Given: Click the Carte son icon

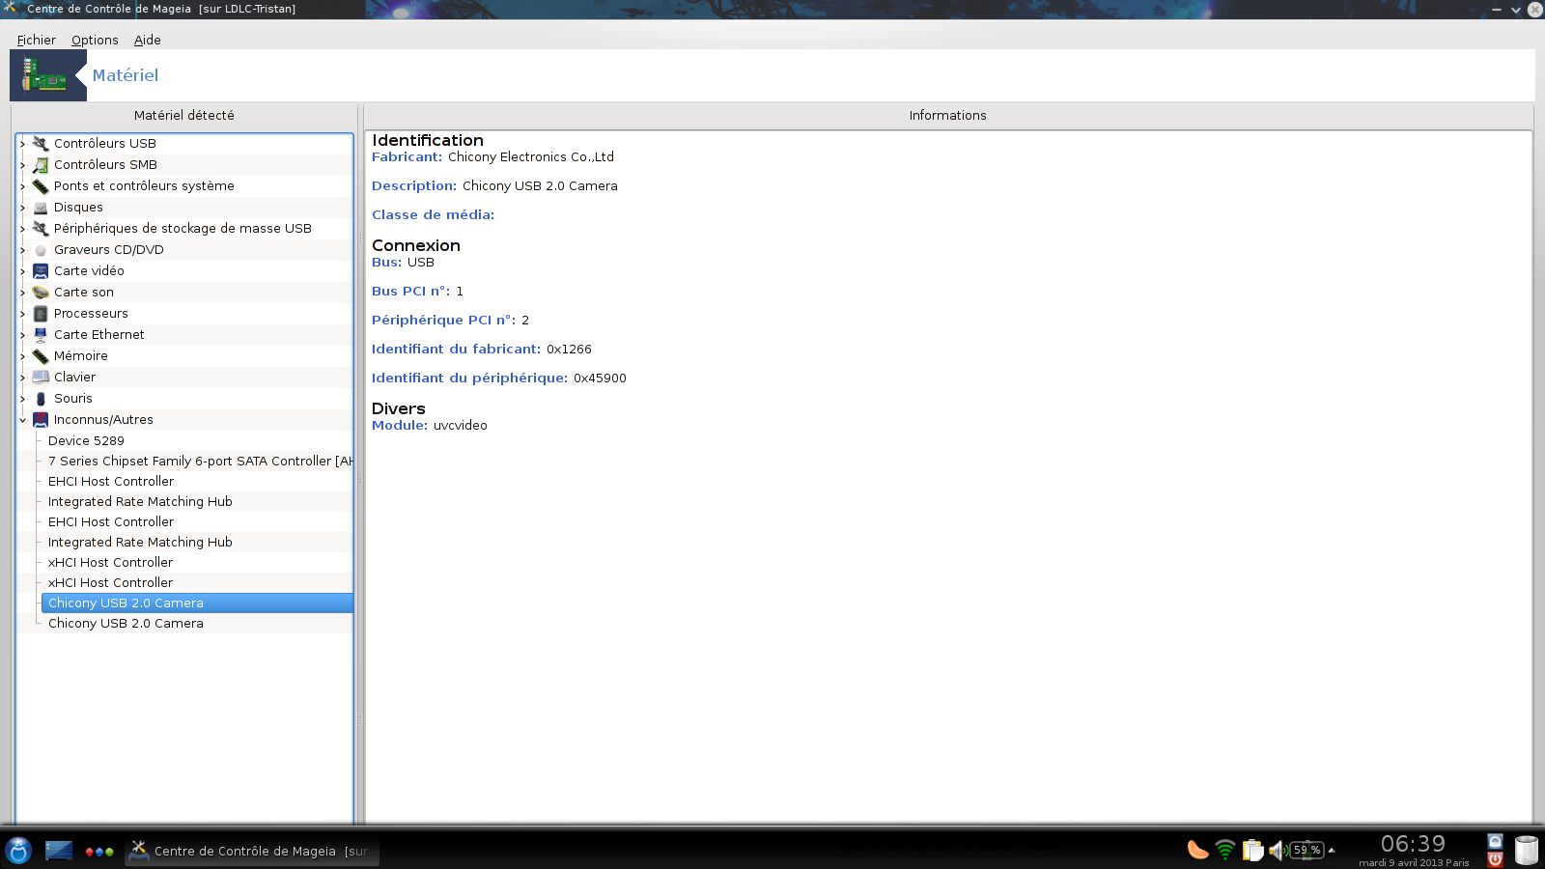Looking at the screenshot, I should (x=41, y=293).
